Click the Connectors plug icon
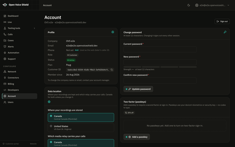Screen dimensions: 235x147 coord(5,78)
